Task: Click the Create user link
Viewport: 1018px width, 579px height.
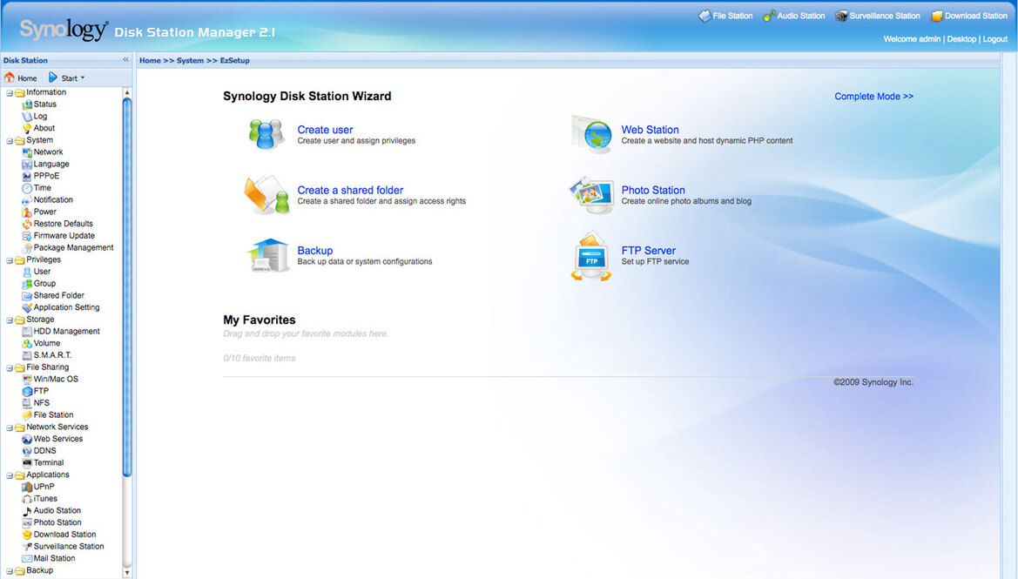Action: [325, 130]
